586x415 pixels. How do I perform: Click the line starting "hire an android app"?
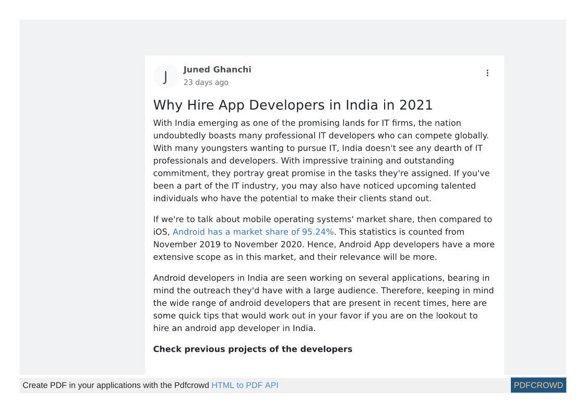pos(234,328)
